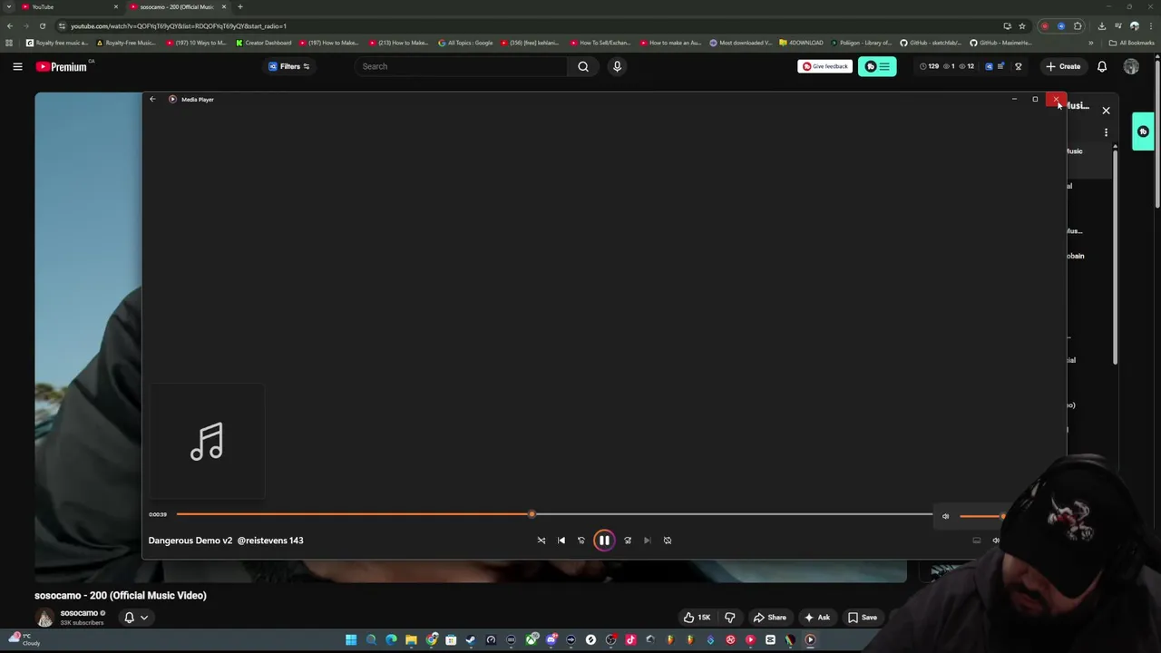Open Discord from the taskbar
Screen dimensions: 1161x653
(x=551, y=640)
